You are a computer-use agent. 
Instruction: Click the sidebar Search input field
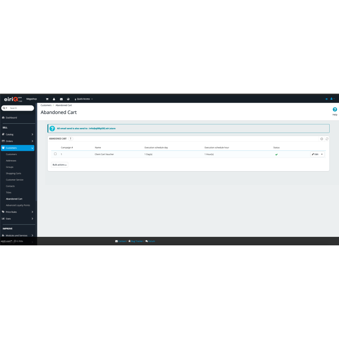click(20, 108)
